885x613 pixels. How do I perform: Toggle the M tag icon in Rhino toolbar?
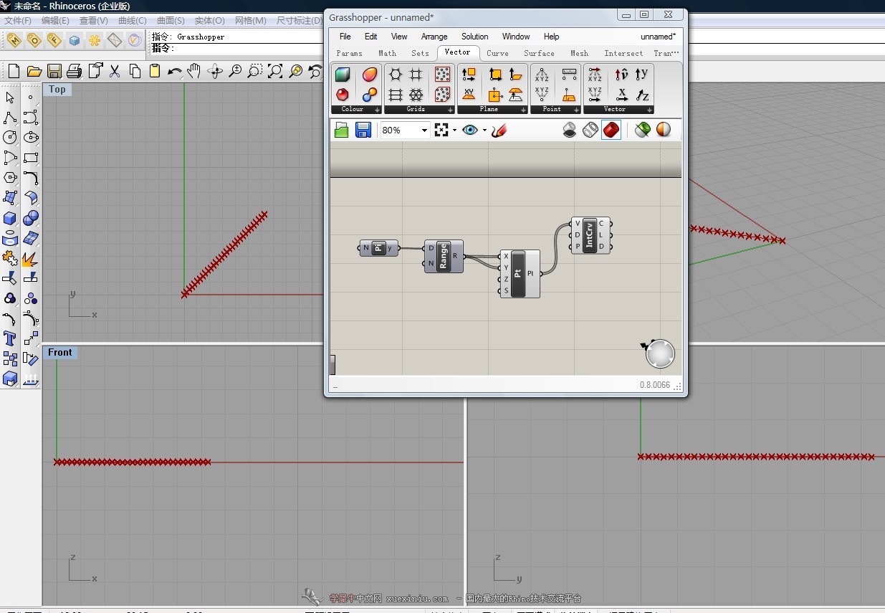(x=14, y=41)
